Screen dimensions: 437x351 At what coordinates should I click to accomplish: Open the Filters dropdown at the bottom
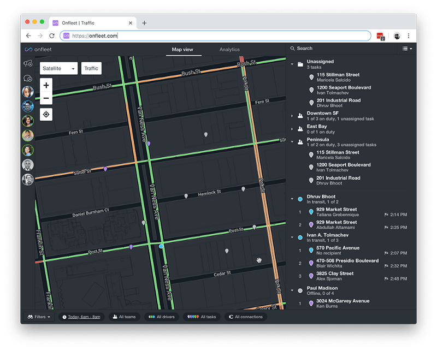(38, 317)
